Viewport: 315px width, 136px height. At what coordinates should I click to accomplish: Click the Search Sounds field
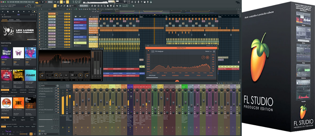[19, 17]
